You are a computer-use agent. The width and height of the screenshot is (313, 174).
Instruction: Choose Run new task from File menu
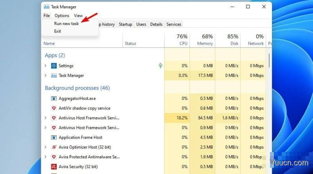click(66, 24)
